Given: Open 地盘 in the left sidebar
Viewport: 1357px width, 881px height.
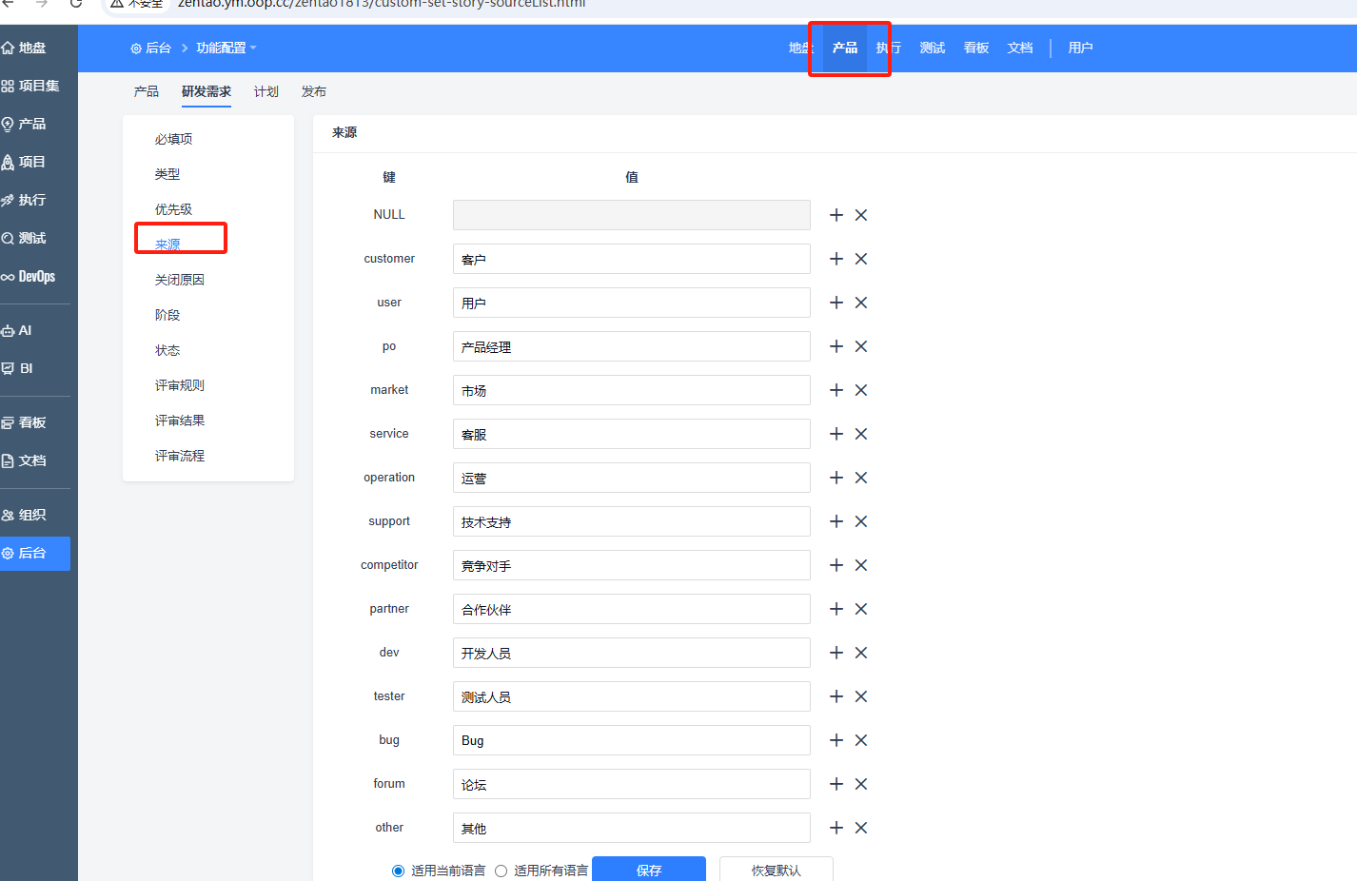Looking at the screenshot, I should [25, 48].
